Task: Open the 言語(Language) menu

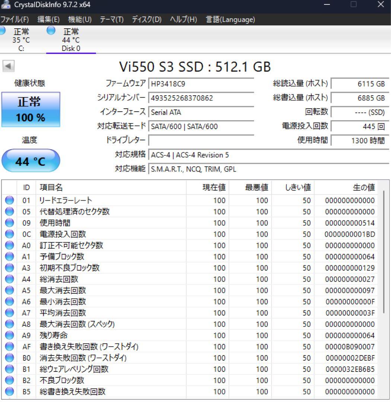Action: point(231,19)
